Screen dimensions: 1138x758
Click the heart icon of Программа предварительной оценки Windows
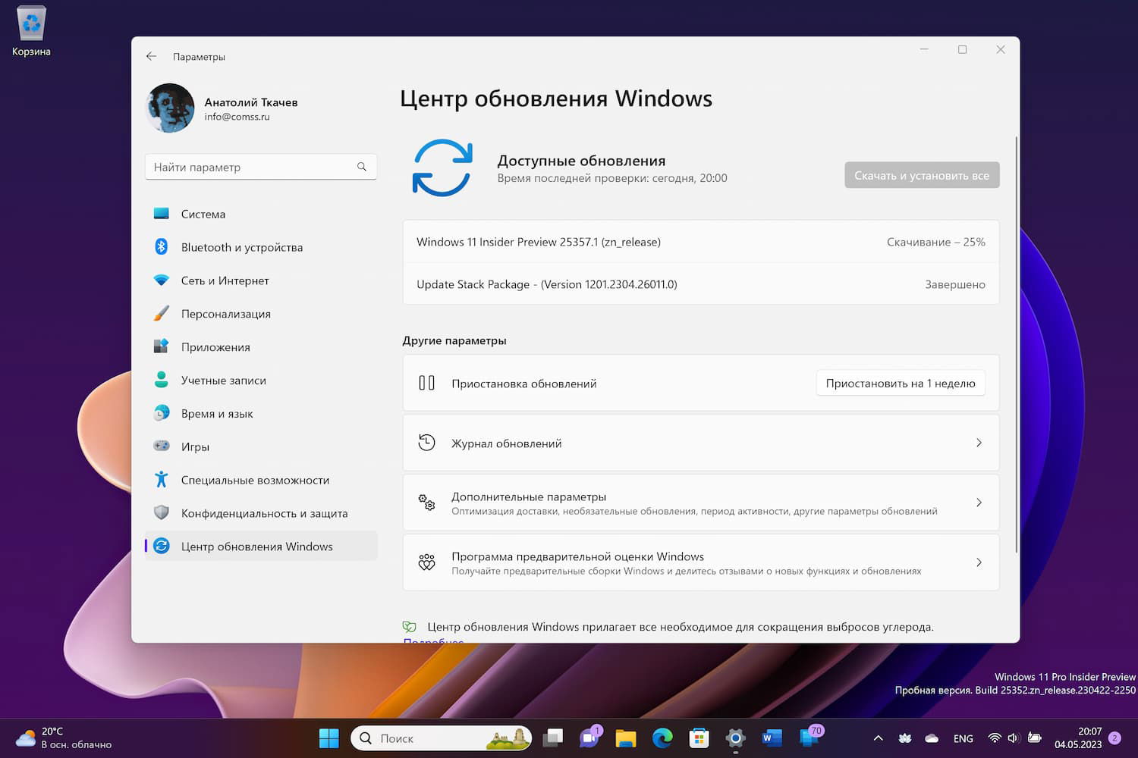(426, 562)
